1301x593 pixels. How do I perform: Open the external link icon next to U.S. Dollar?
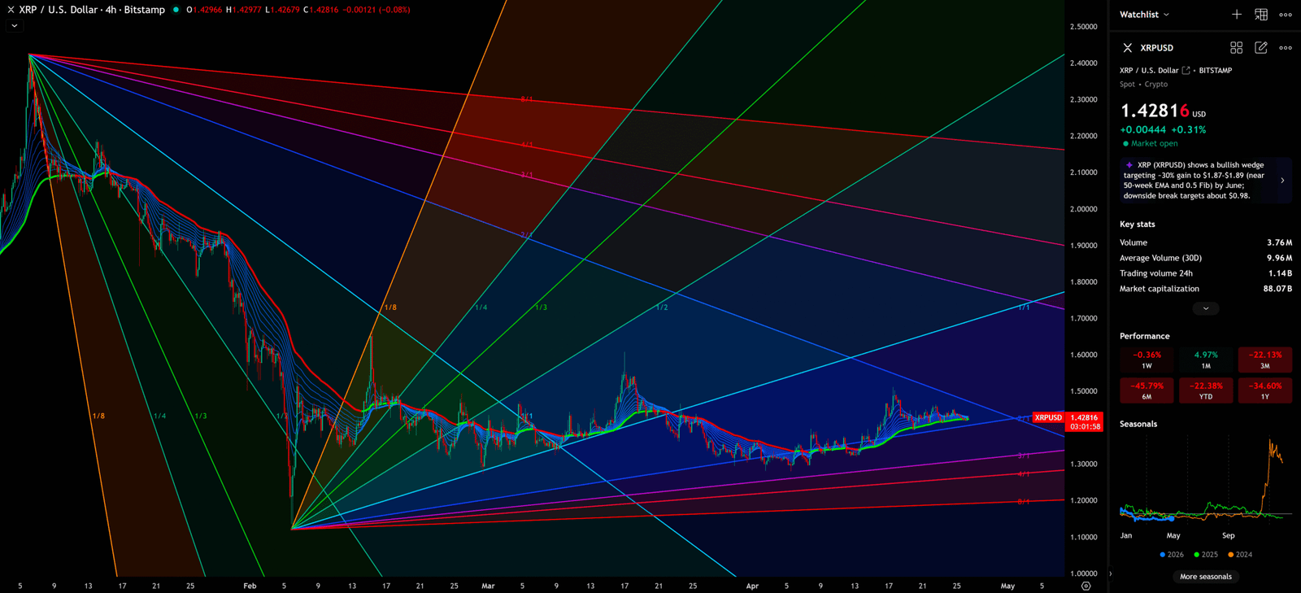[x=1186, y=71]
